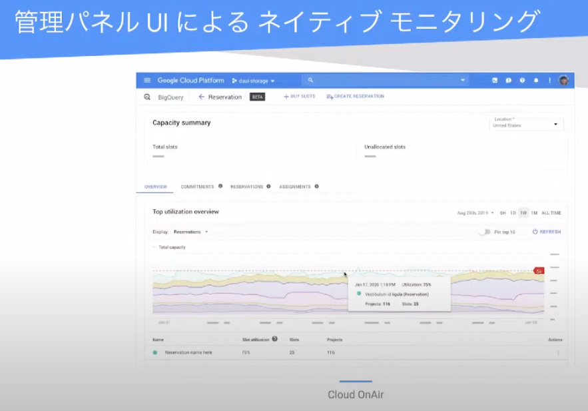The width and height of the screenshot is (588, 411).
Task: Select the COMMITMENTS tab
Action: (197, 187)
